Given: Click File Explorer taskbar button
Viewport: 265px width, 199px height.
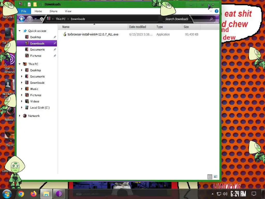Looking at the screenshot, I should point(46,194).
